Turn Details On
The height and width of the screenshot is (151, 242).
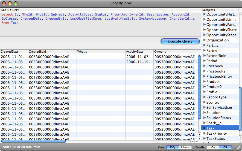coord(213,147)
